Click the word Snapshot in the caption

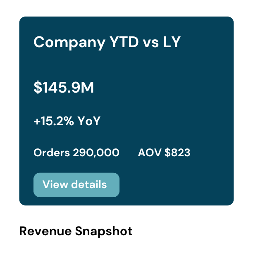[x=105, y=231]
